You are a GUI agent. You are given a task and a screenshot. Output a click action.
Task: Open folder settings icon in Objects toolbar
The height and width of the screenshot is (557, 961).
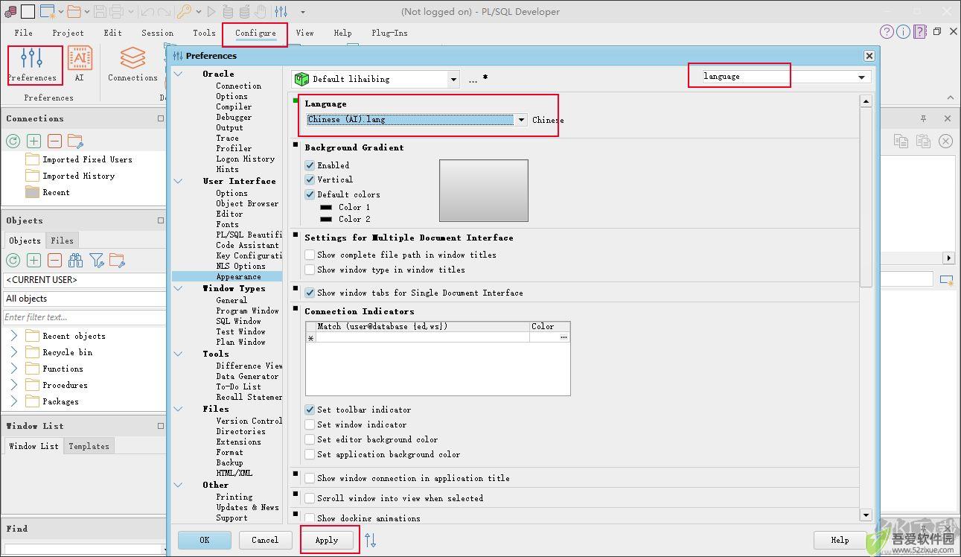117,260
